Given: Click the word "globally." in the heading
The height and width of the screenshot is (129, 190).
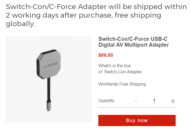Looking at the screenshot, I should click(20, 23).
